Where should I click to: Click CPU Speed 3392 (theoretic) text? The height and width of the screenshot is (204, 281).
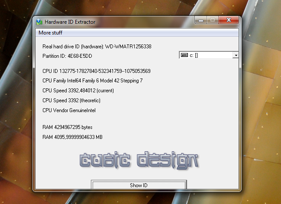[71, 100]
